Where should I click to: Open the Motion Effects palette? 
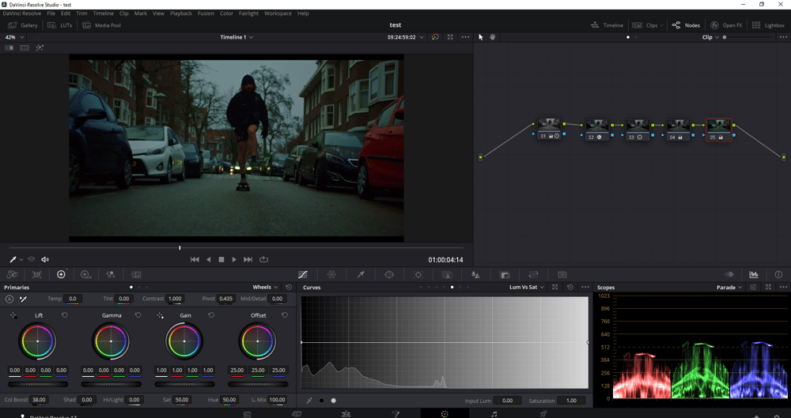136,275
